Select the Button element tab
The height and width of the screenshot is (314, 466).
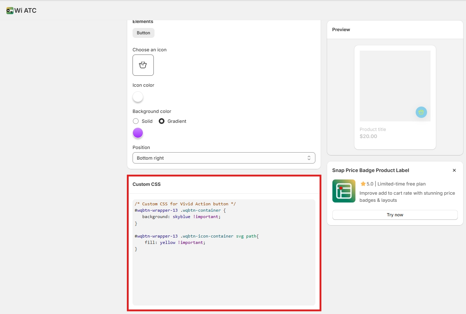coord(144,33)
